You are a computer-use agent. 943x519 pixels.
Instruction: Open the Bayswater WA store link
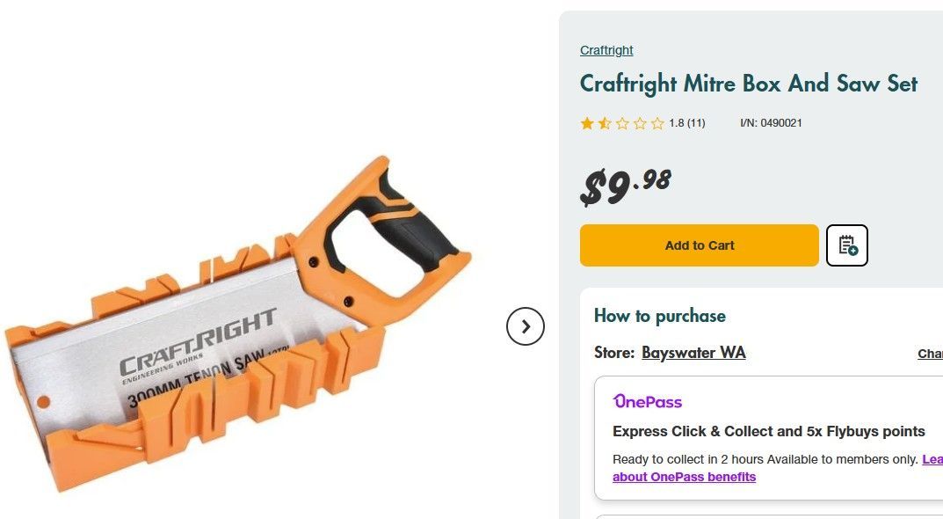point(693,353)
